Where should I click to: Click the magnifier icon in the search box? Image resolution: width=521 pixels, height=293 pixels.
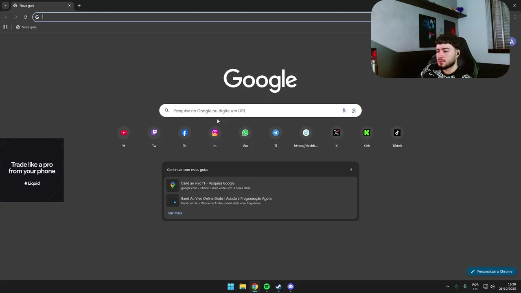pyautogui.click(x=167, y=111)
